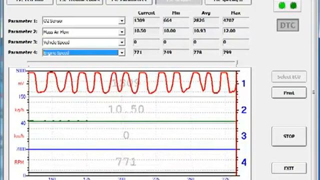Click the Engine Speed avg value 778
Screen dimensions: 320x180
click(x=205, y=52)
